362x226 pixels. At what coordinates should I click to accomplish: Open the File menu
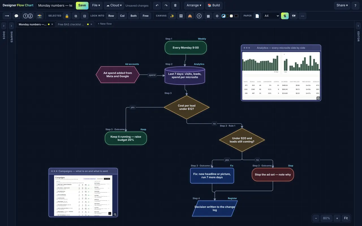click(96, 5)
